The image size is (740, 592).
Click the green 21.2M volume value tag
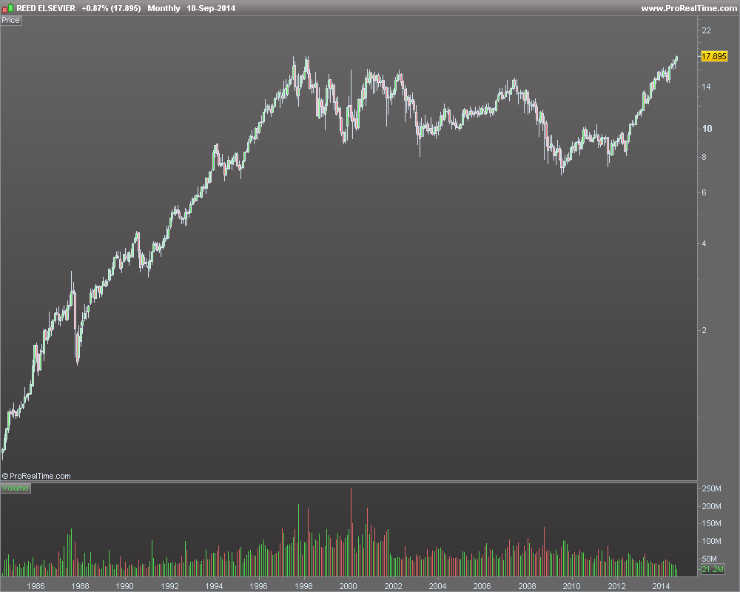tap(713, 569)
